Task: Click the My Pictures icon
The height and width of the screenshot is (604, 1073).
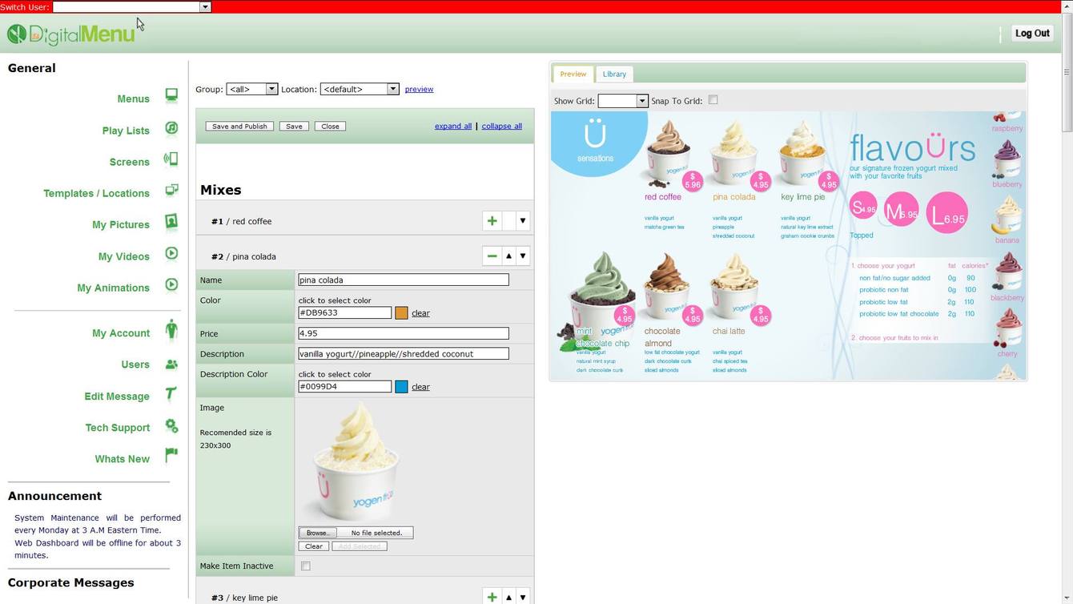Action: click(171, 222)
